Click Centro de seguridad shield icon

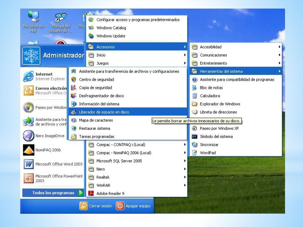pyautogui.click(x=74, y=80)
